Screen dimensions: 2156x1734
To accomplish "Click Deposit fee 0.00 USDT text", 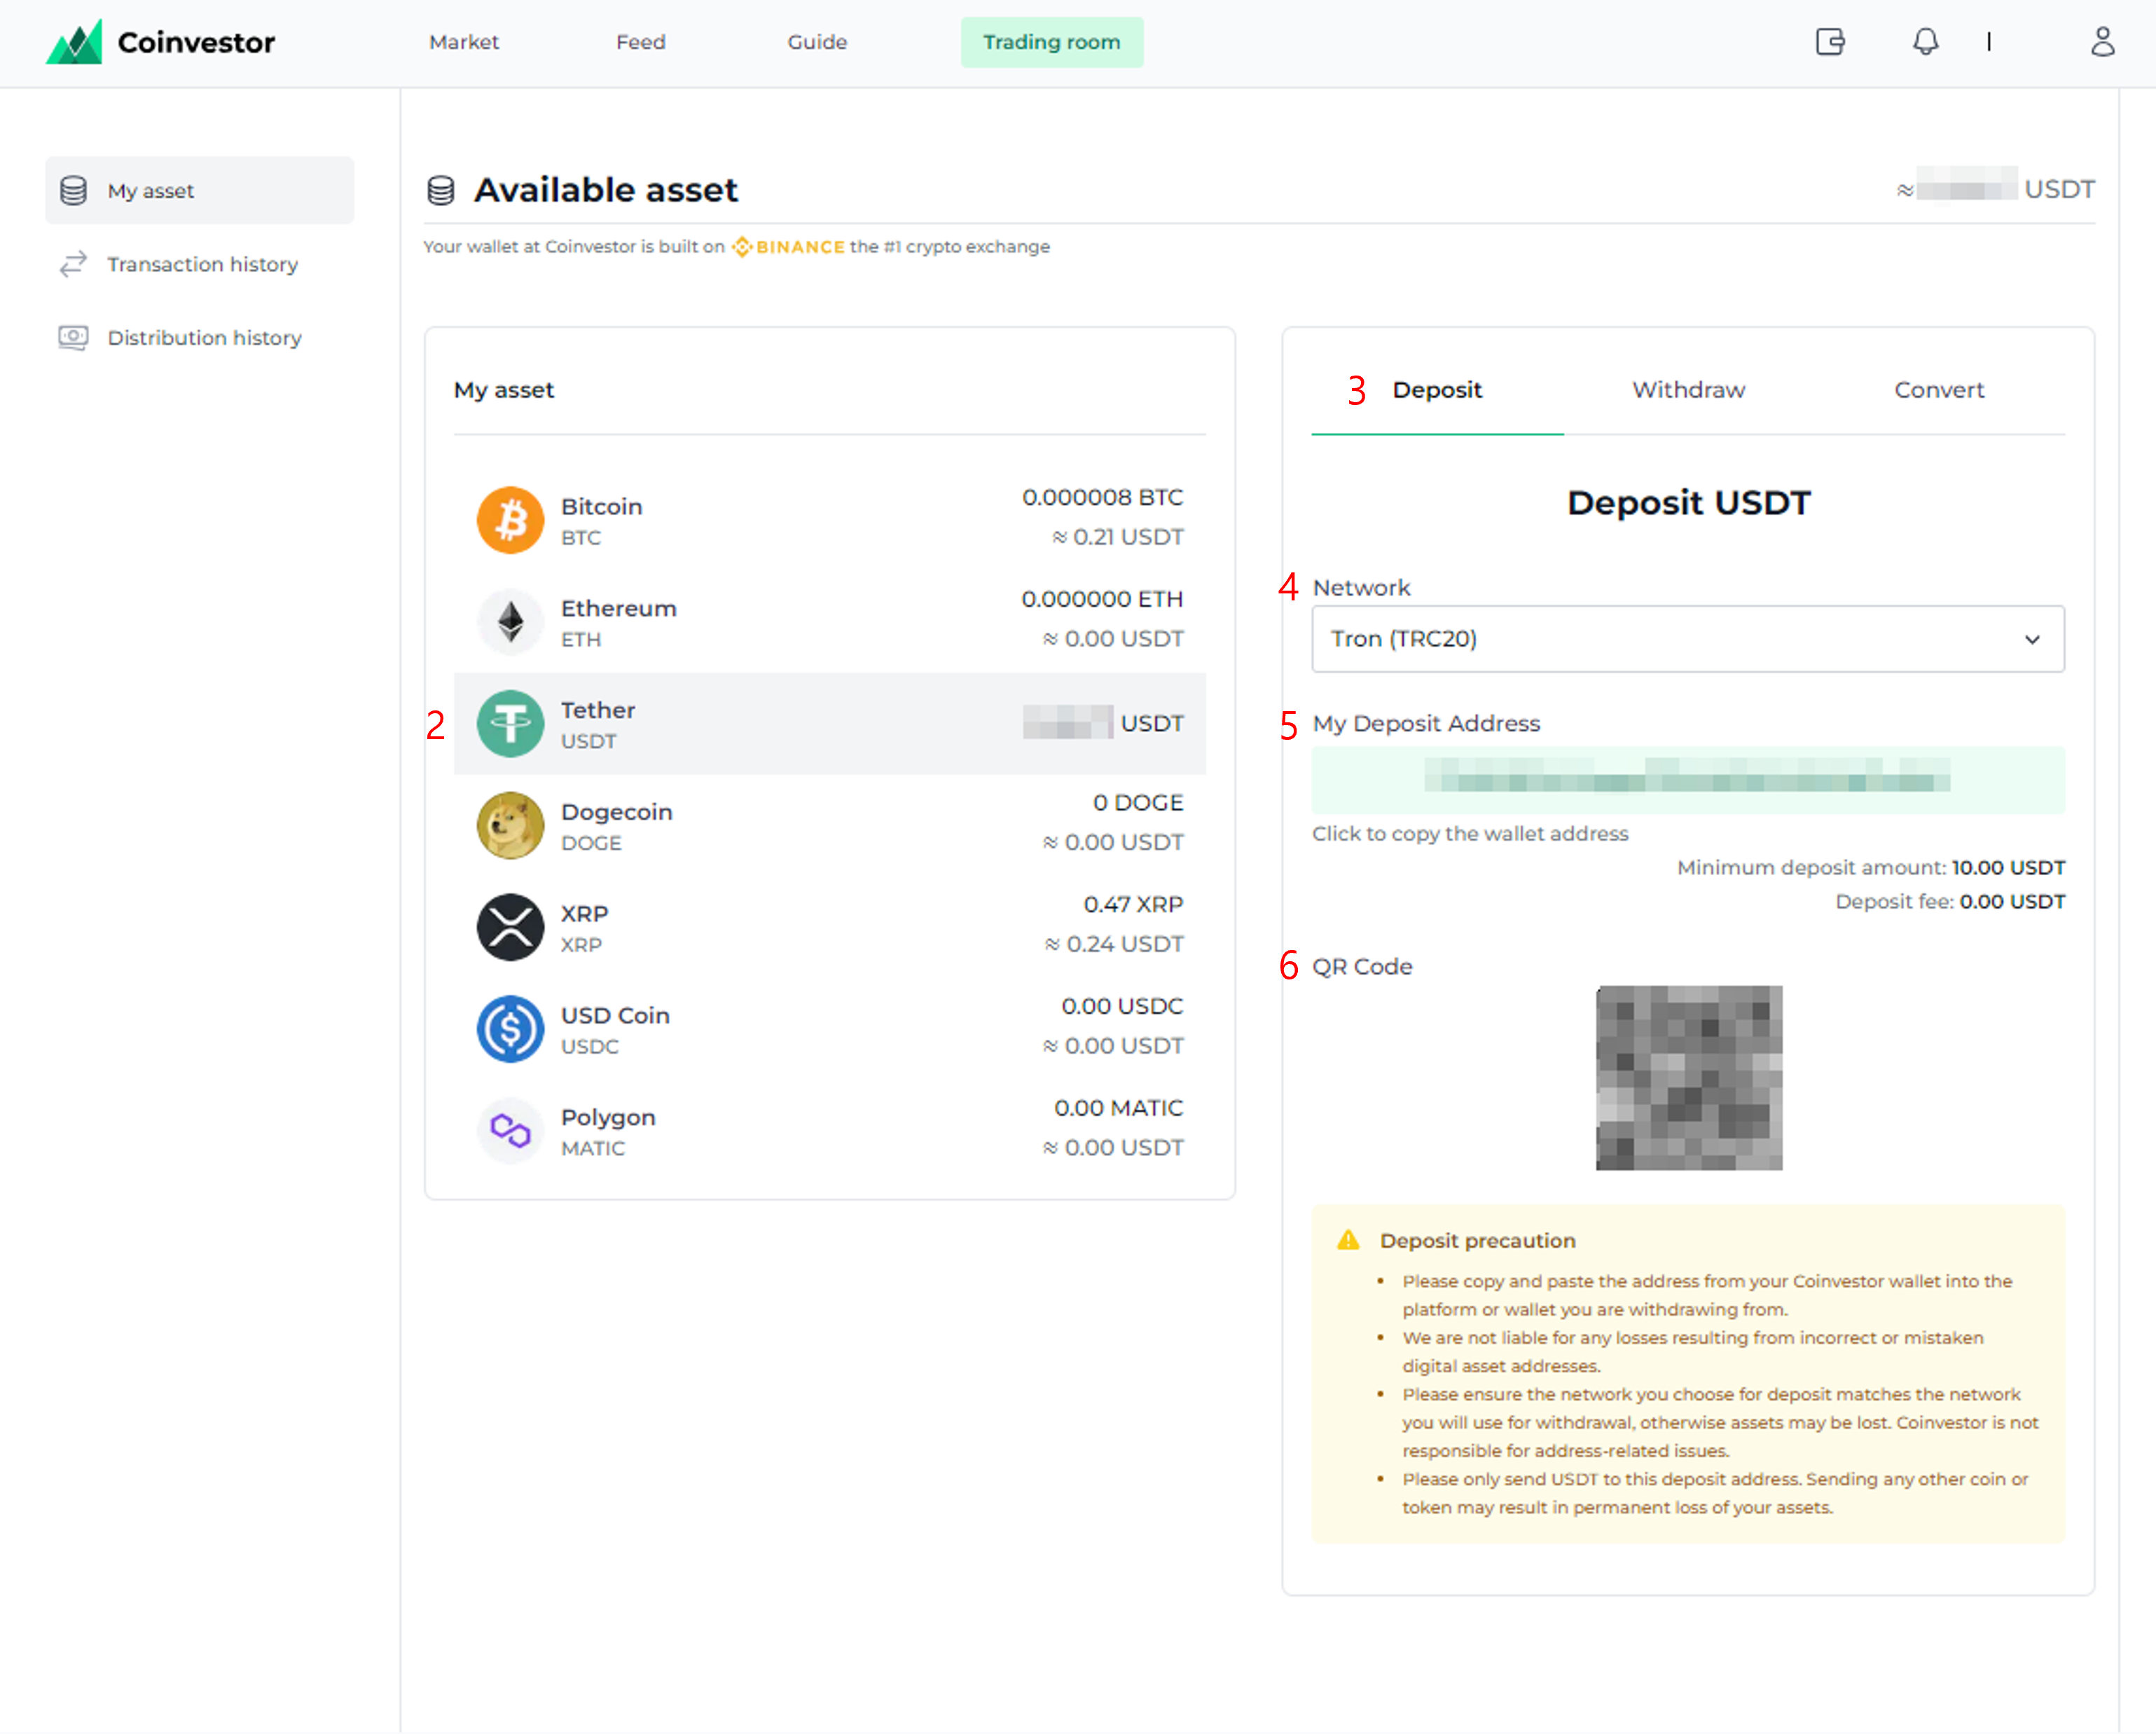I will coord(1950,902).
